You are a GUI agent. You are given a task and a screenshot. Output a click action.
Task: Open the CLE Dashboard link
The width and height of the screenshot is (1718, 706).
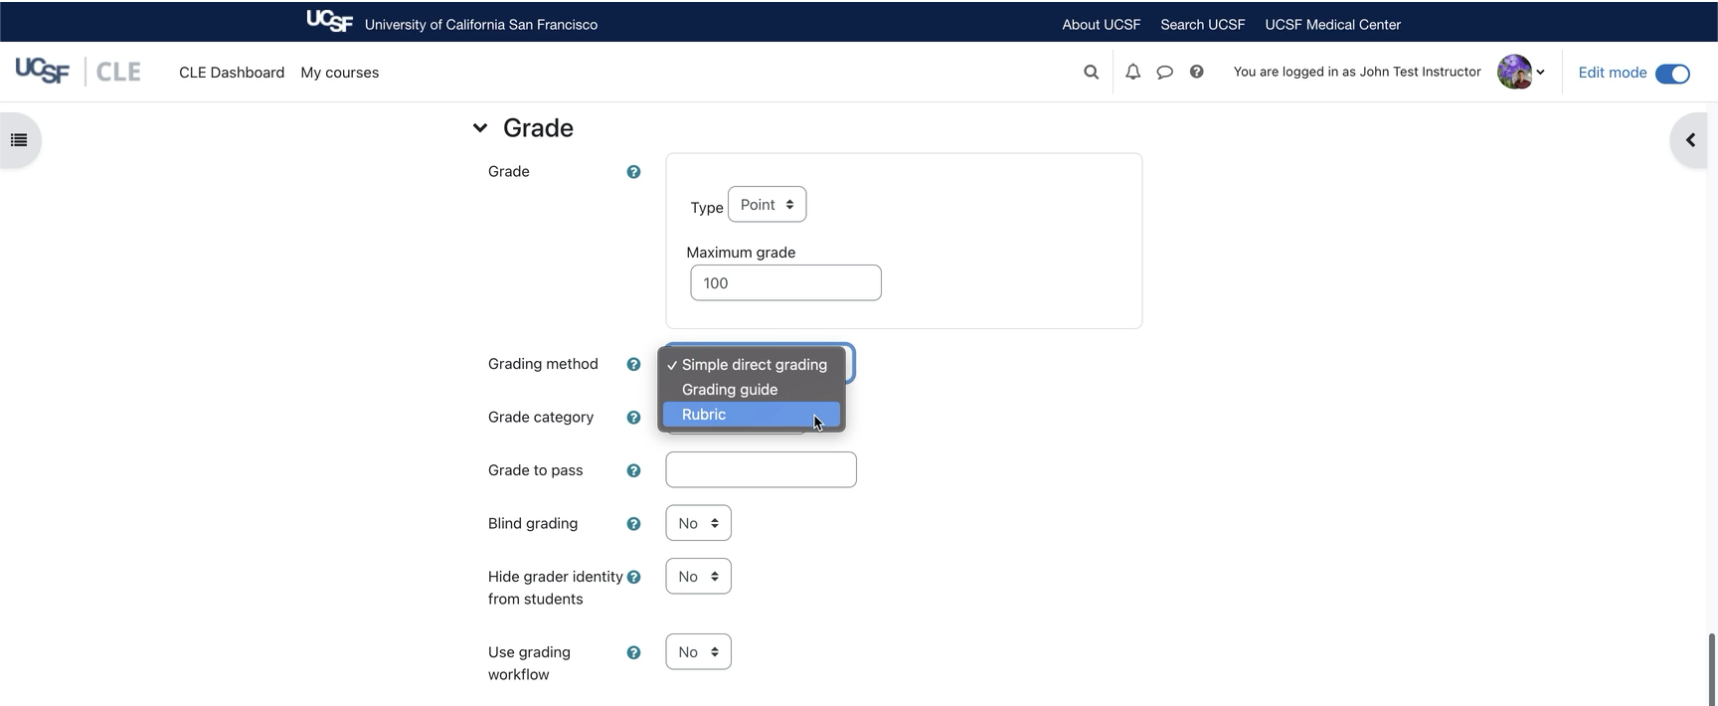(x=232, y=73)
